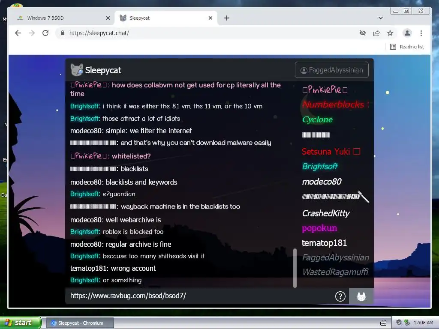Focus the chat message input field
The width and height of the screenshot is (439, 329).
[x=199, y=296]
